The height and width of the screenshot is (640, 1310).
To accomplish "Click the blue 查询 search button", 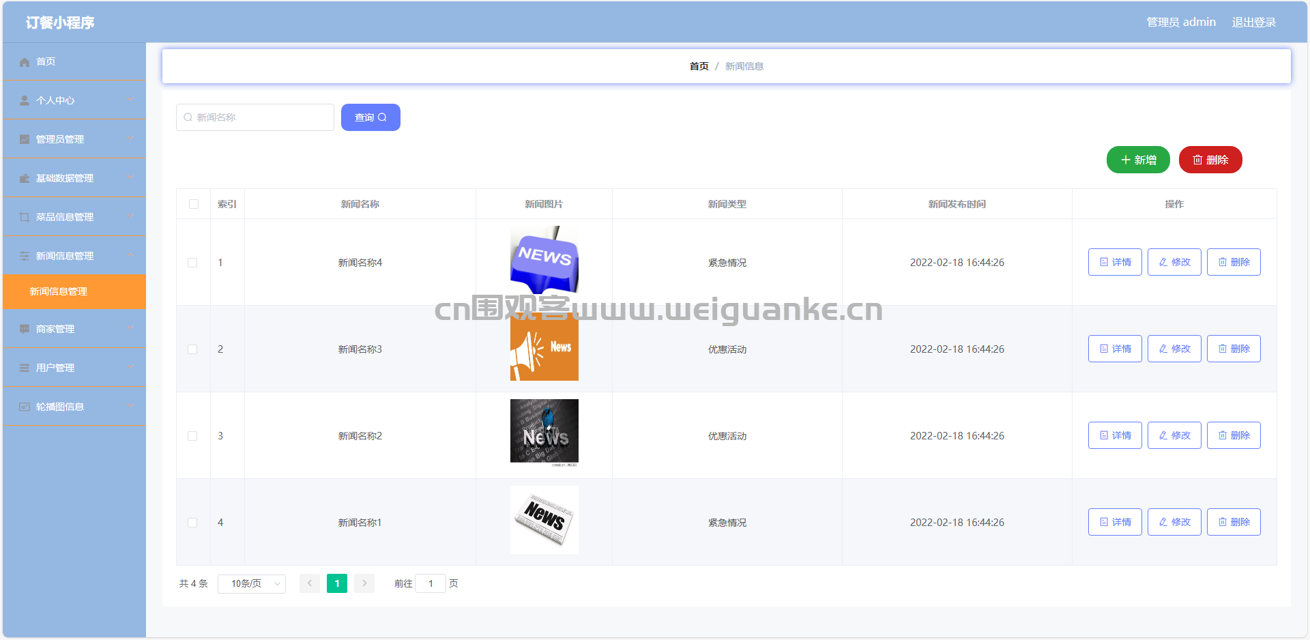I will (370, 117).
